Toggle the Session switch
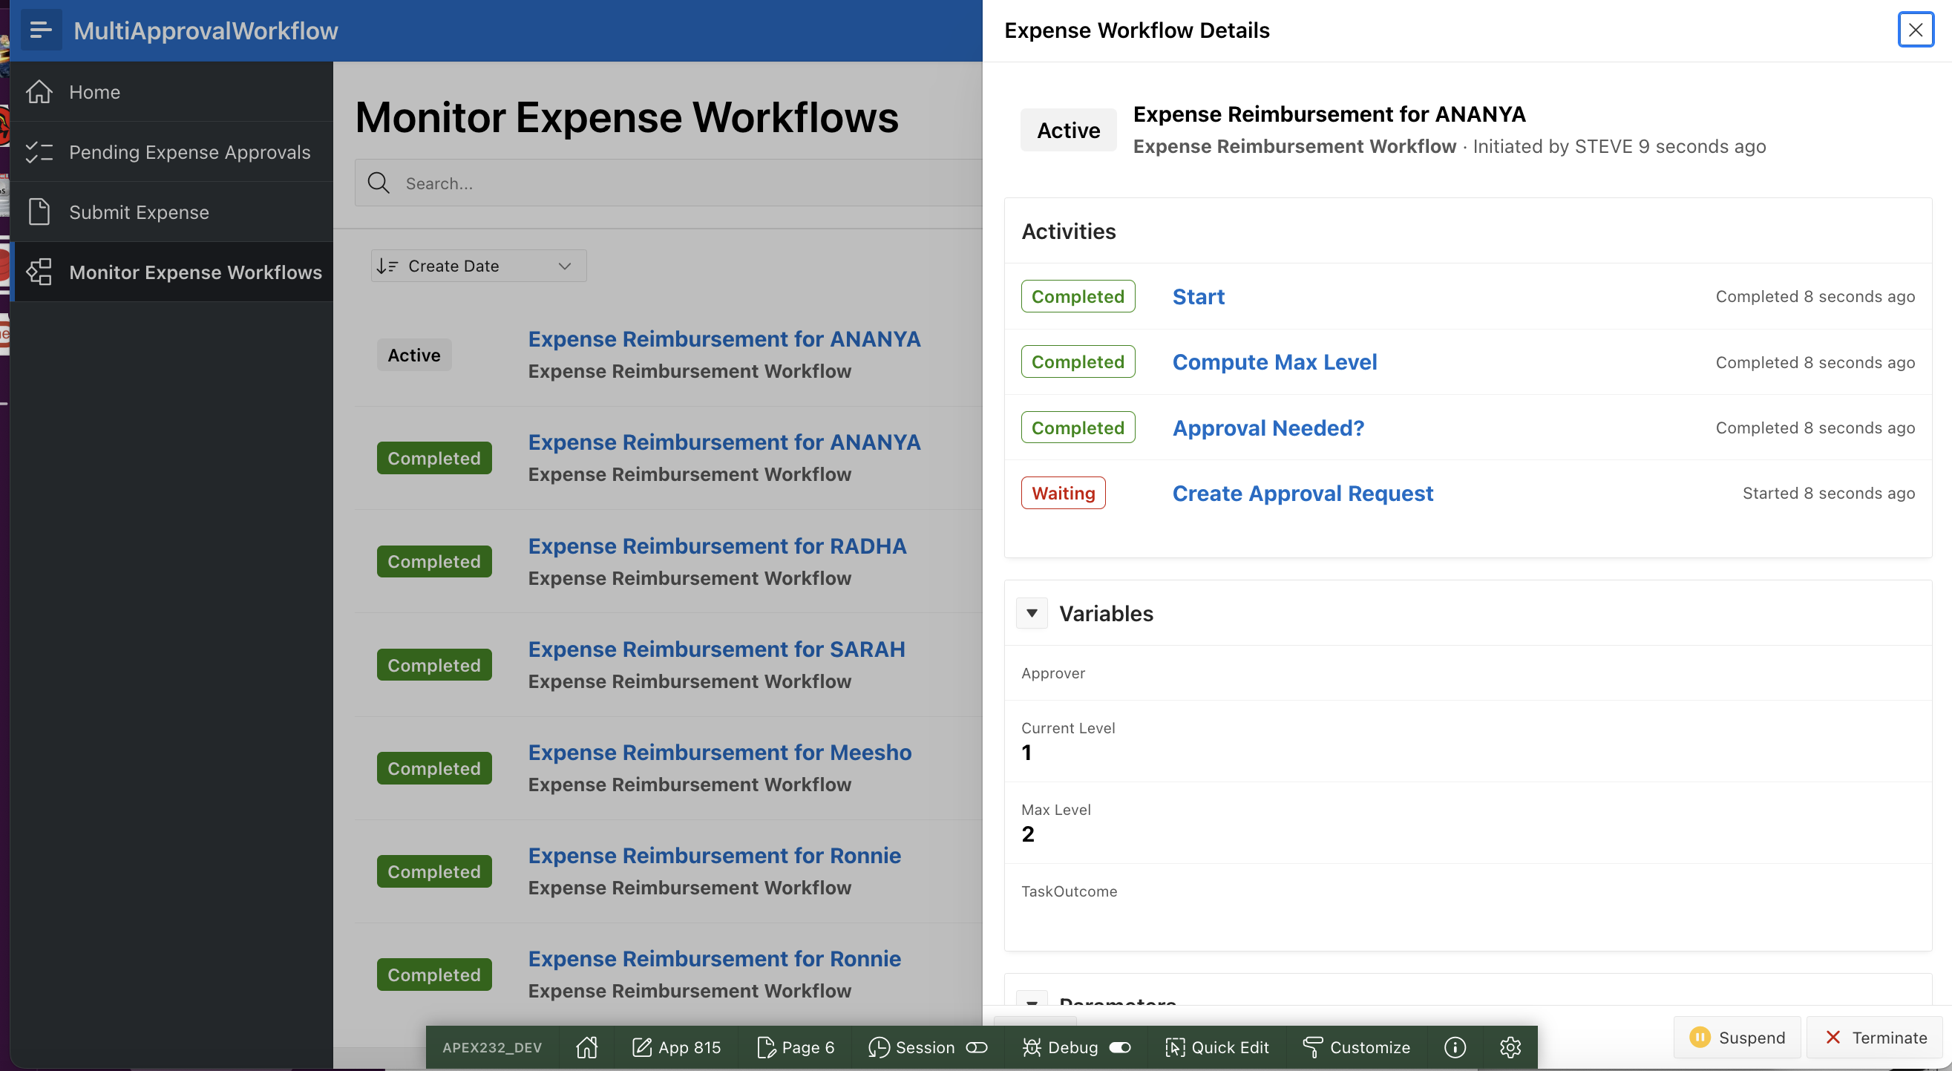 click(976, 1047)
